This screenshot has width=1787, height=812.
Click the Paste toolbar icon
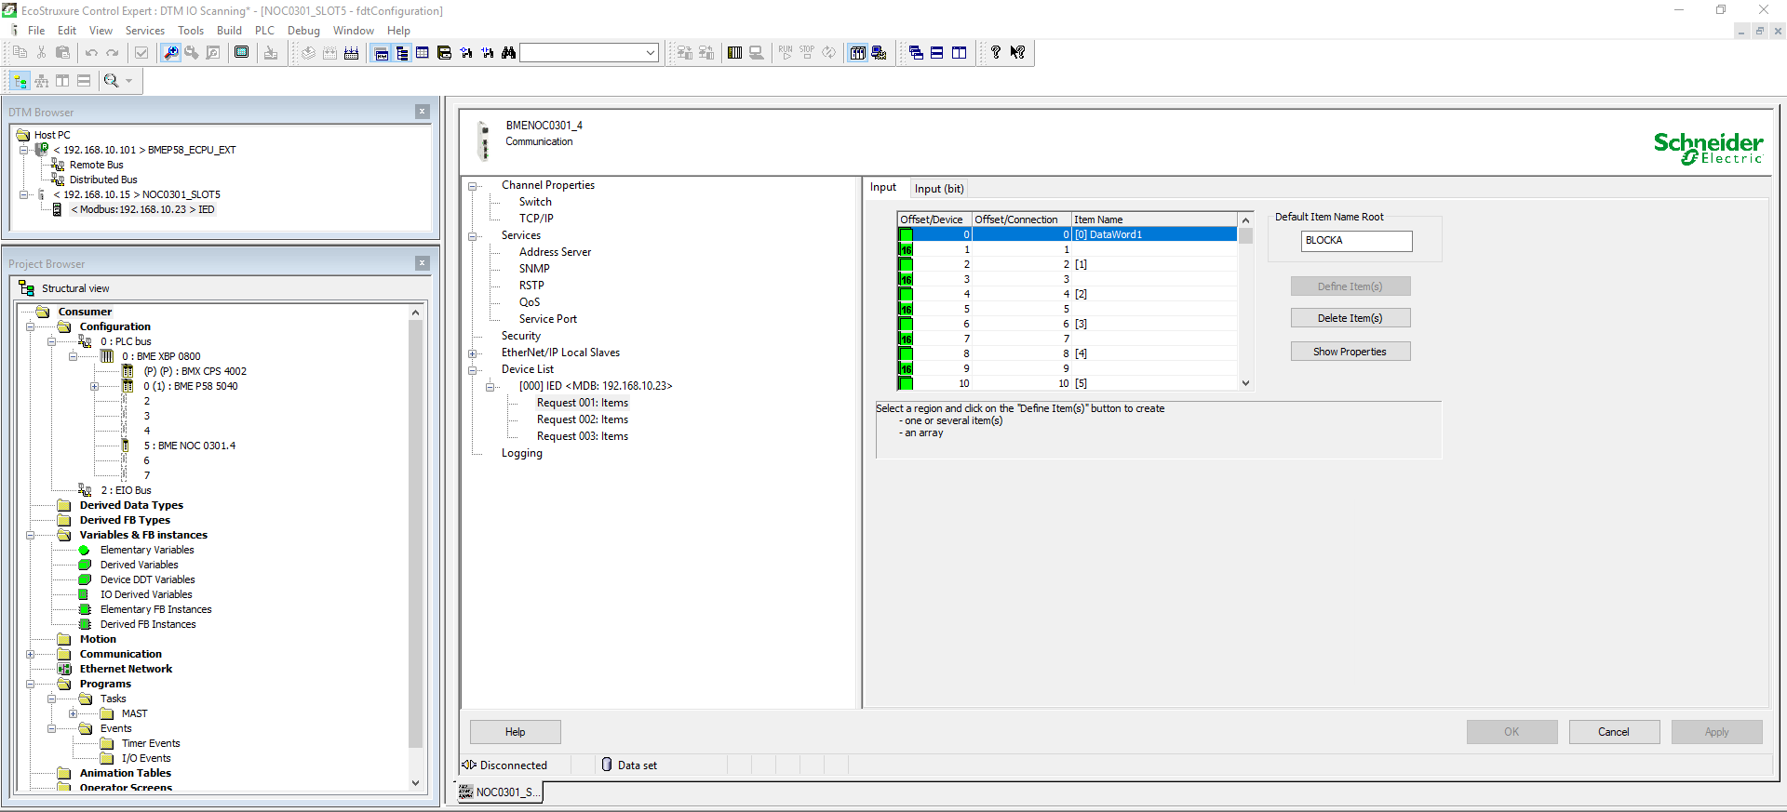[x=63, y=53]
